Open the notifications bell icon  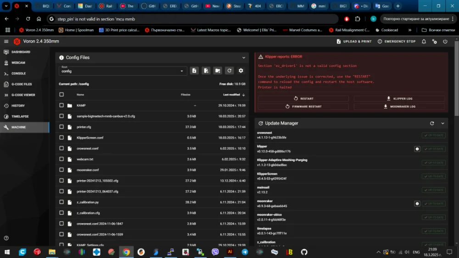pyautogui.click(x=424, y=42)
